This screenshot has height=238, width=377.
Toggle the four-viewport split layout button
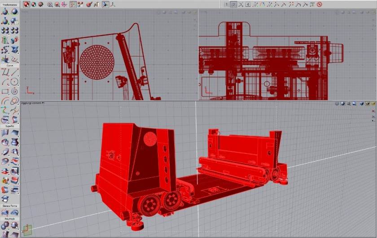pyautogui.click(x=234, y=4)
